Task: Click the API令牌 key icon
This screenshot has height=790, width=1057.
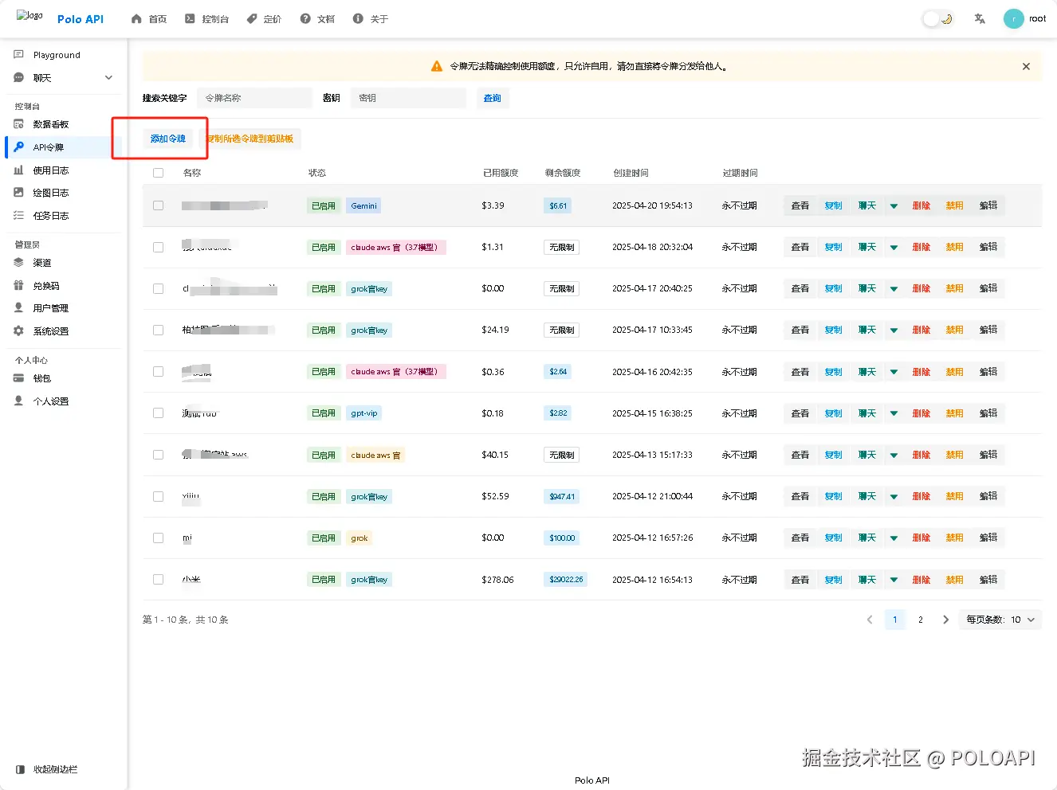Action: click(x=19, y=147)
